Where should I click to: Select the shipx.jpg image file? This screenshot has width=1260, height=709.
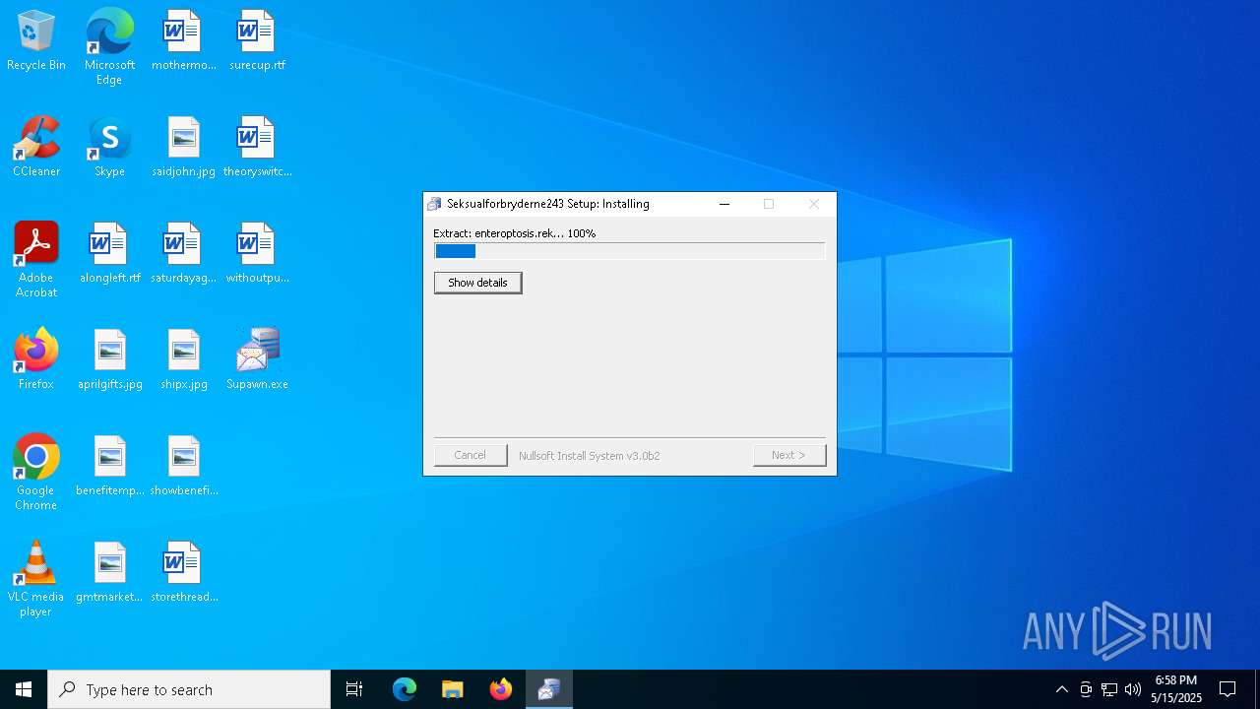pos(183,360)
